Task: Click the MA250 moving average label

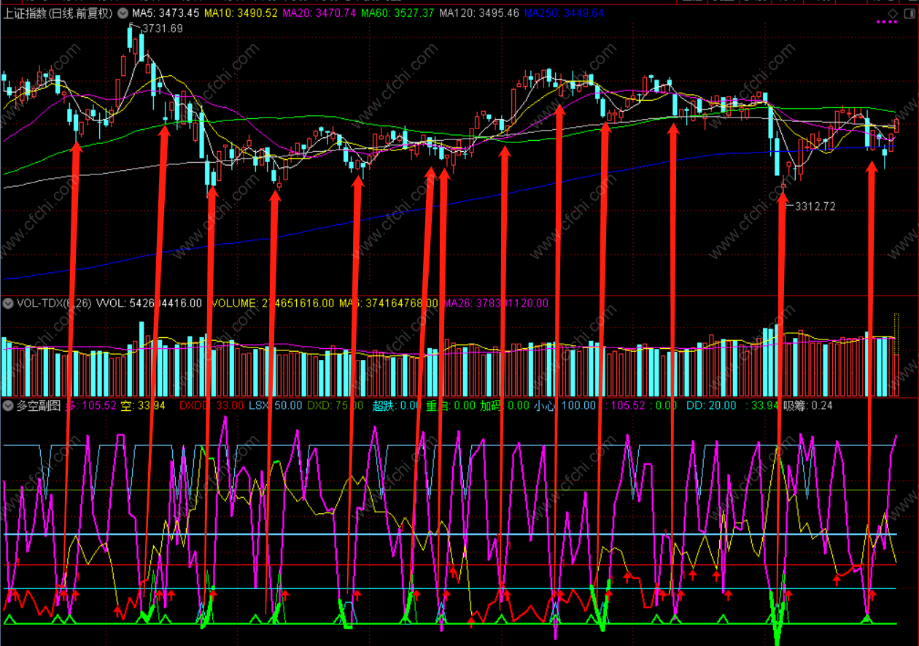Action: (x=564, y=13)
